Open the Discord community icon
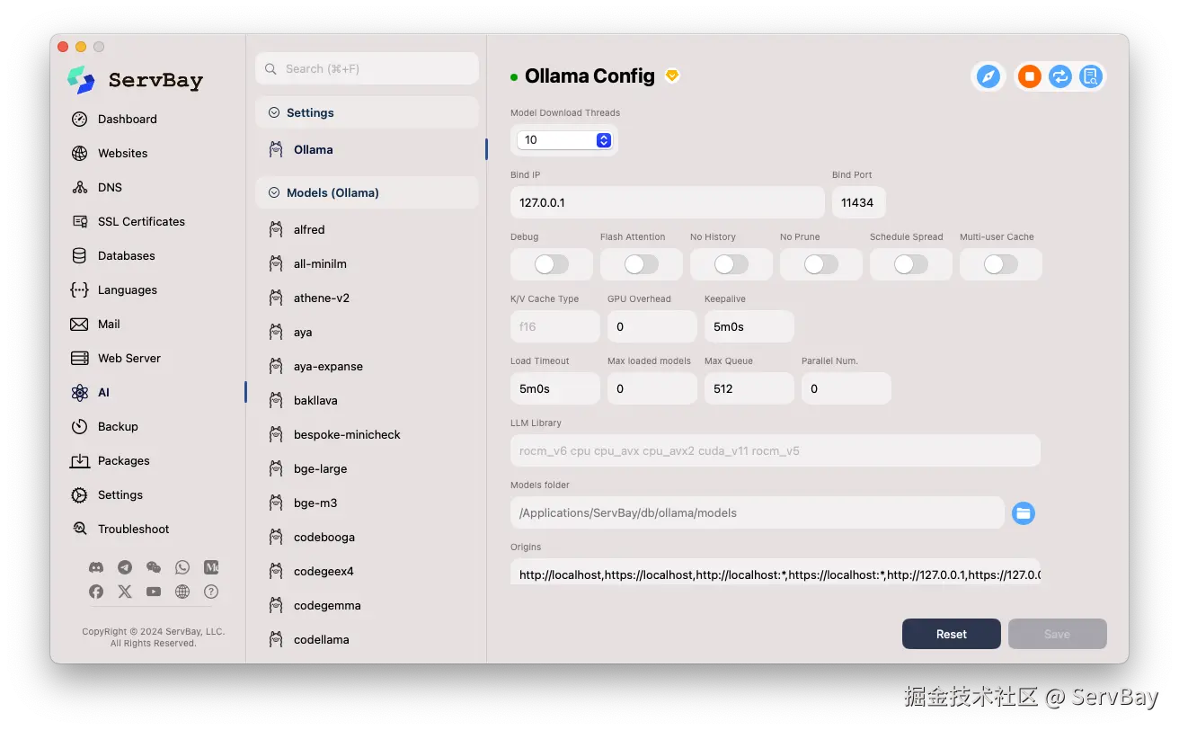The height and width of the screenshot is (730, 1179). (x=96, y=567)
